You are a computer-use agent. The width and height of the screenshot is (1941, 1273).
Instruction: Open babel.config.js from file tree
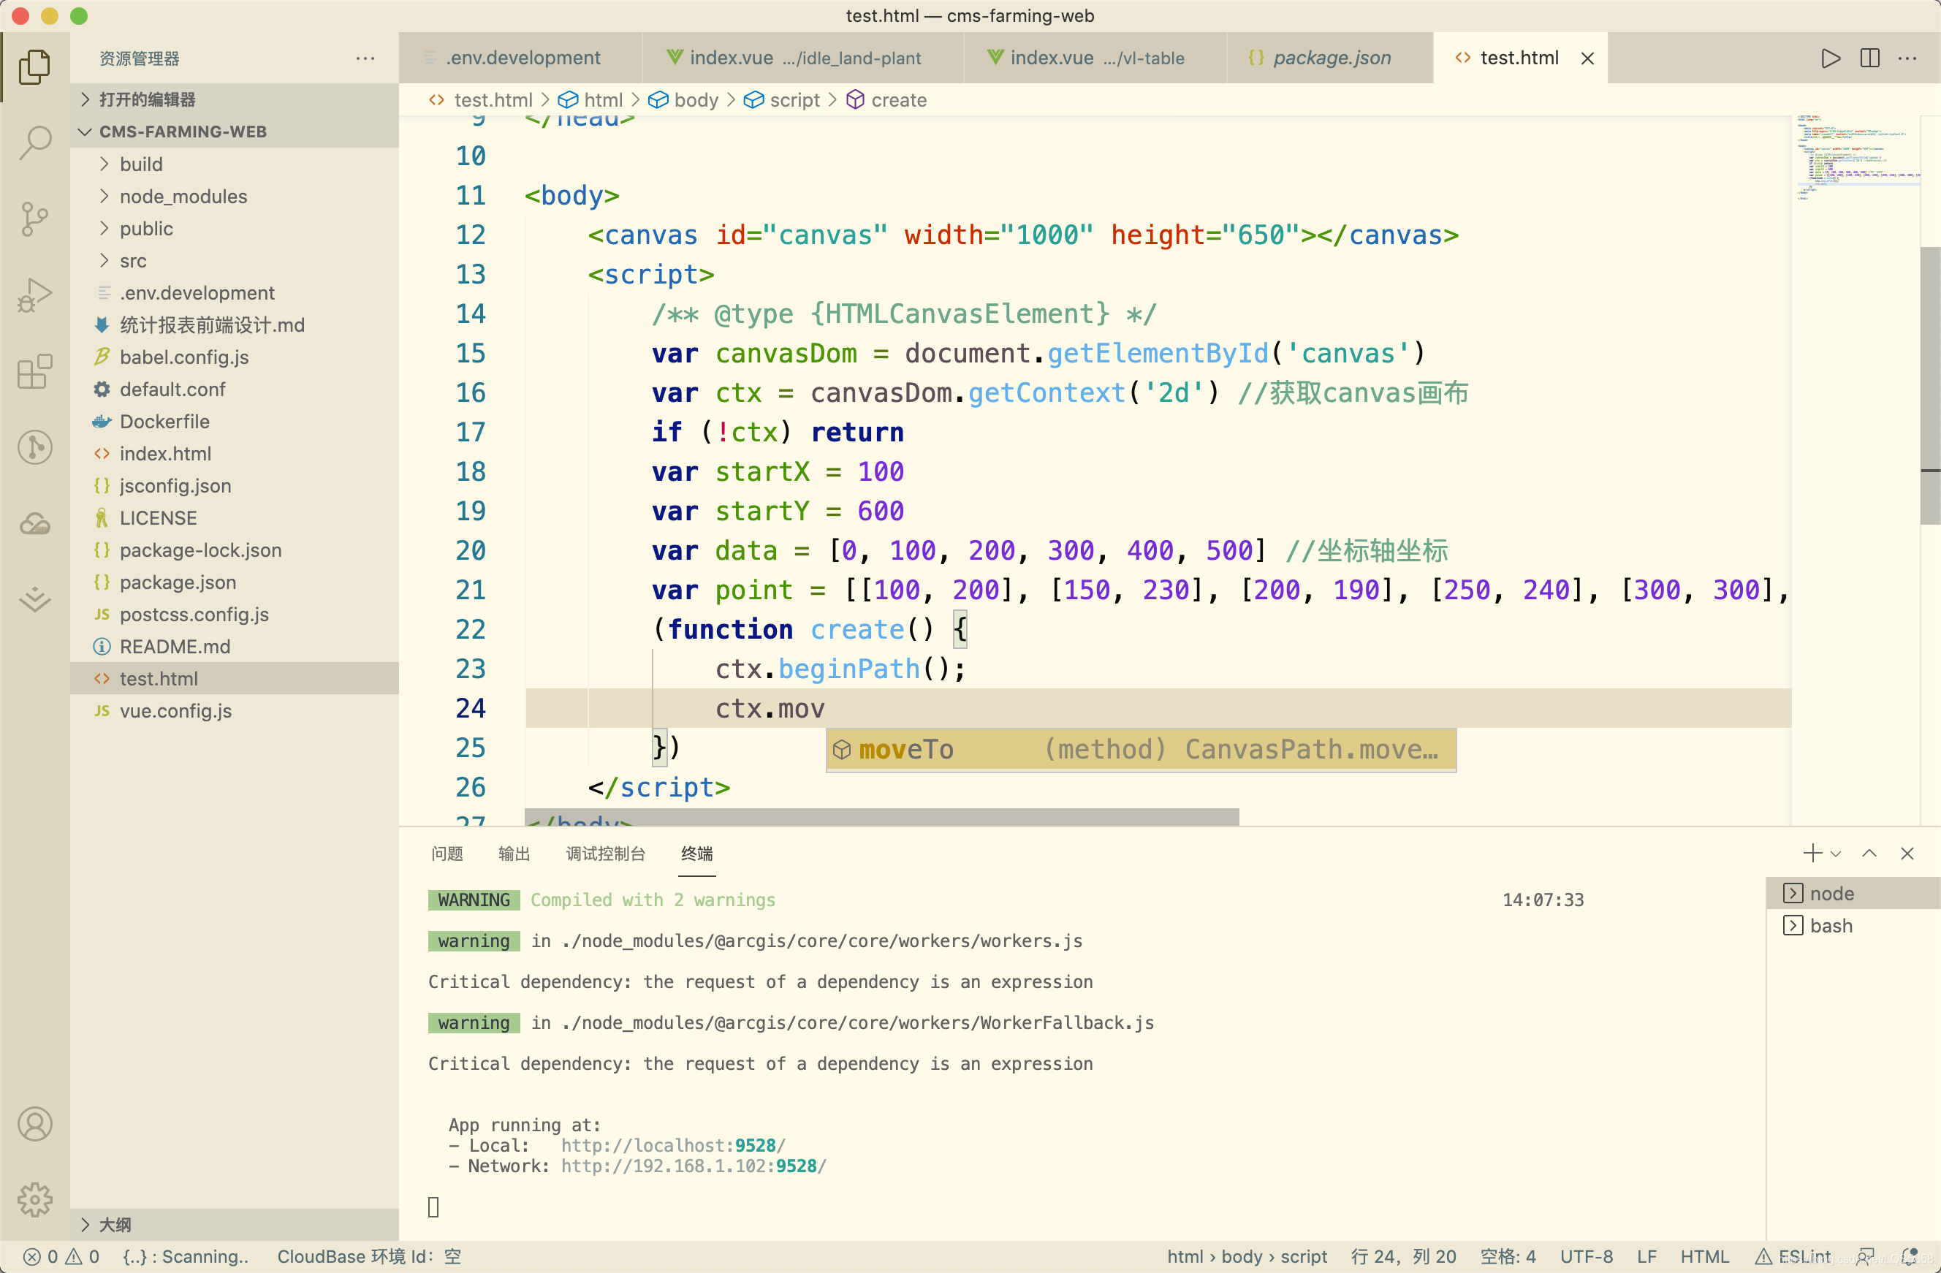pos(235,357)
